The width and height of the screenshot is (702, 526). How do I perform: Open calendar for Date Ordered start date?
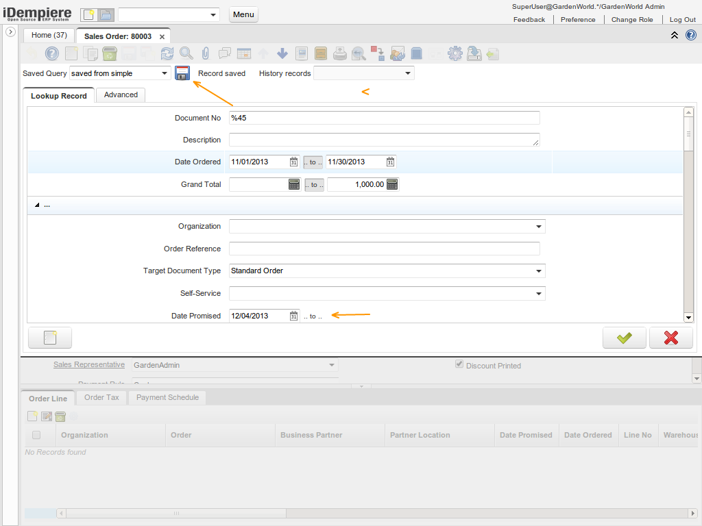293,162
